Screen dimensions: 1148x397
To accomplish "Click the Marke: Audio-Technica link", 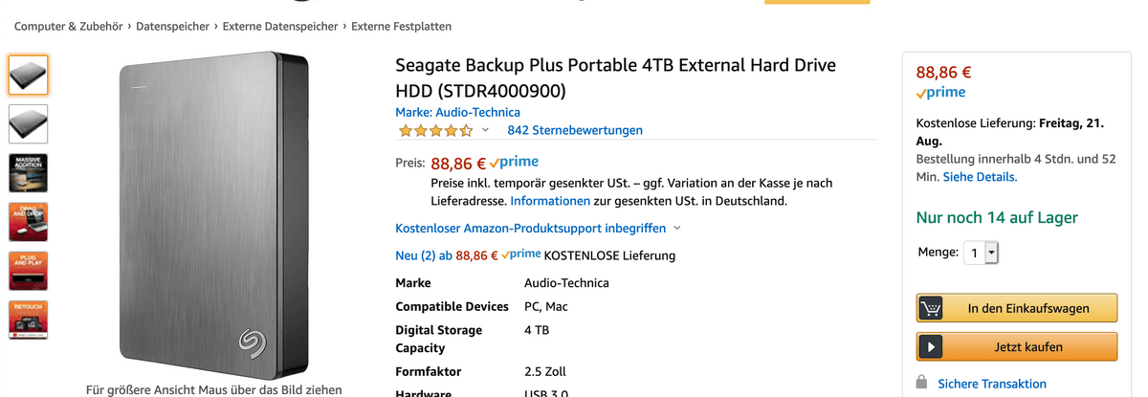I will click(x=457, y=112).
